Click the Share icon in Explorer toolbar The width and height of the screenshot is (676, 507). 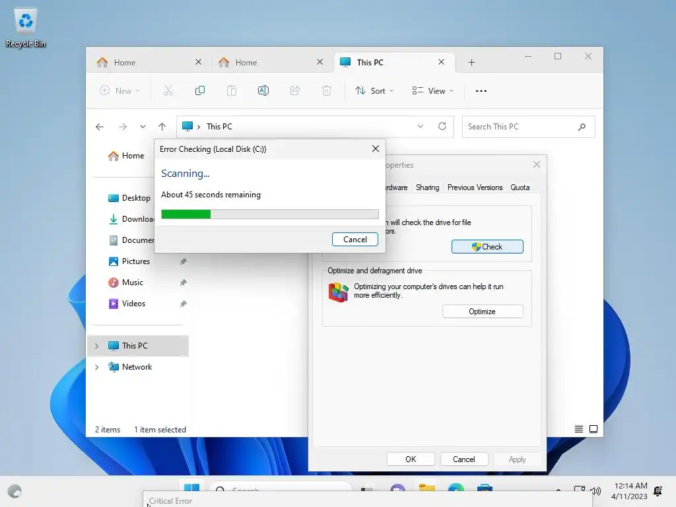click(295, 90)
